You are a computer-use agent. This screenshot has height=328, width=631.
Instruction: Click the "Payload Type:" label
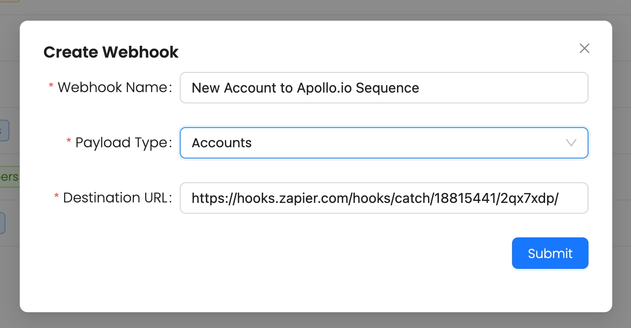[x=123, y=143]
